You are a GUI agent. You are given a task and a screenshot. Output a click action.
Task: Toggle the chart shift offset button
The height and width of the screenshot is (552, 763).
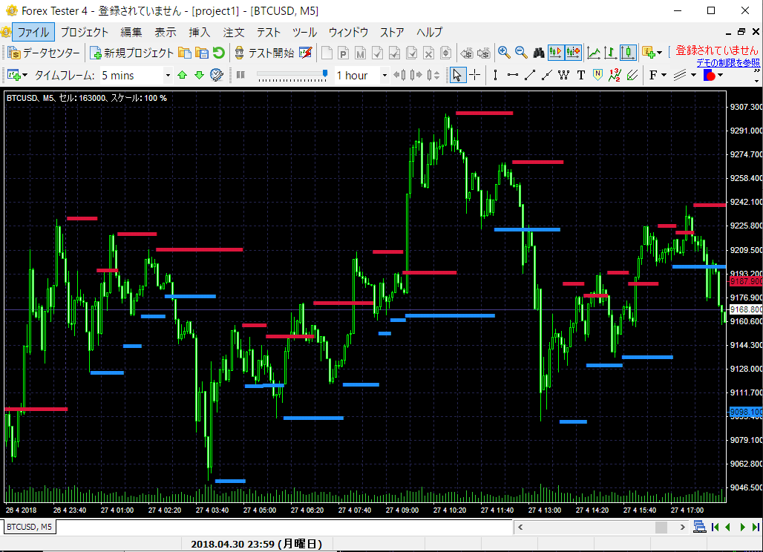(573, 53)
